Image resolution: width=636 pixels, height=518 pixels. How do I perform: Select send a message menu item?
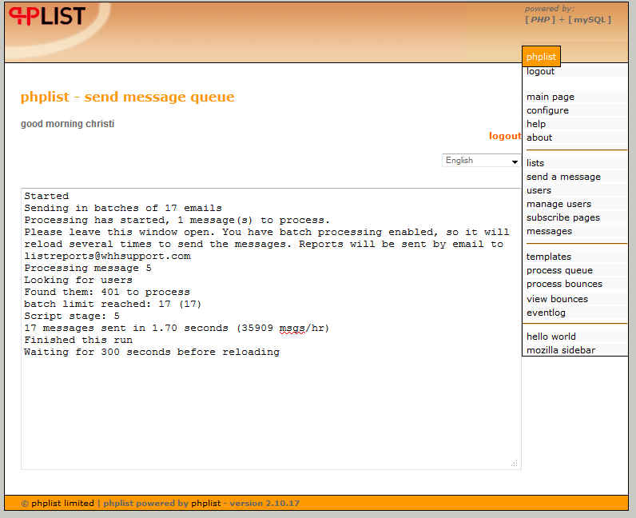563,177
